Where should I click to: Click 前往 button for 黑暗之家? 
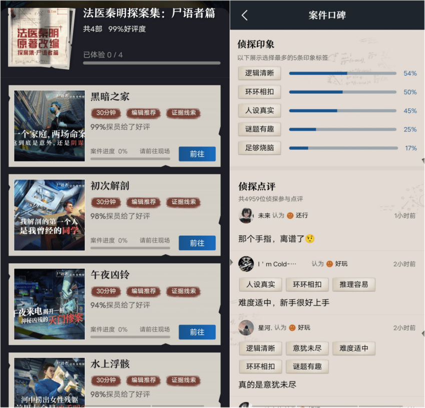(197, 154)
